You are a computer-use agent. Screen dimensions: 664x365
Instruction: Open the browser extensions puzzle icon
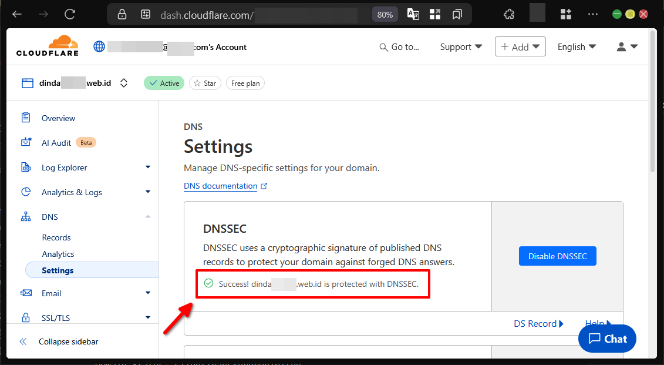(508, 15)
